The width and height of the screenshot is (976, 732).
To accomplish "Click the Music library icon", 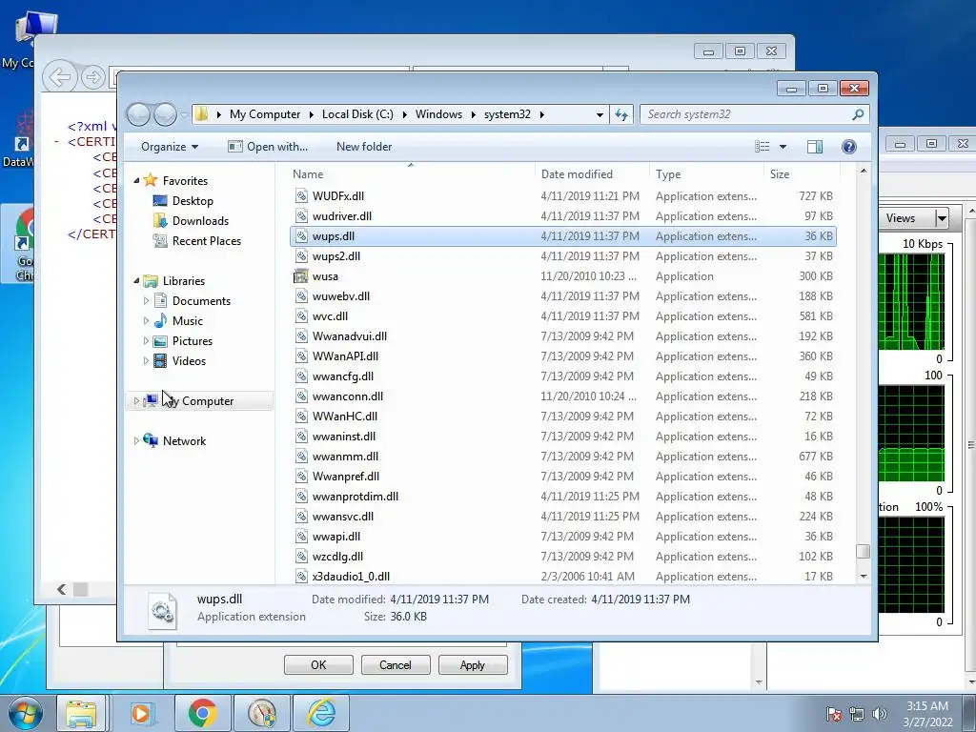I will 160,320.
